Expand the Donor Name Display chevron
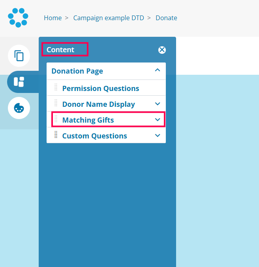259x267 pixels. [x=158, y=104]
